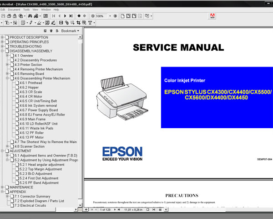Expand the PRODUCT DESCRIPTION bookmark
Image resolution: width=273 pixels, height=219 pixels.
tap(2, 37)
